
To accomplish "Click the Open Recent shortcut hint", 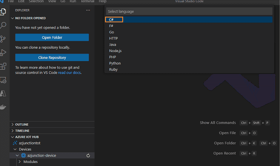I will pyautogui.click(x=225, y=153).
